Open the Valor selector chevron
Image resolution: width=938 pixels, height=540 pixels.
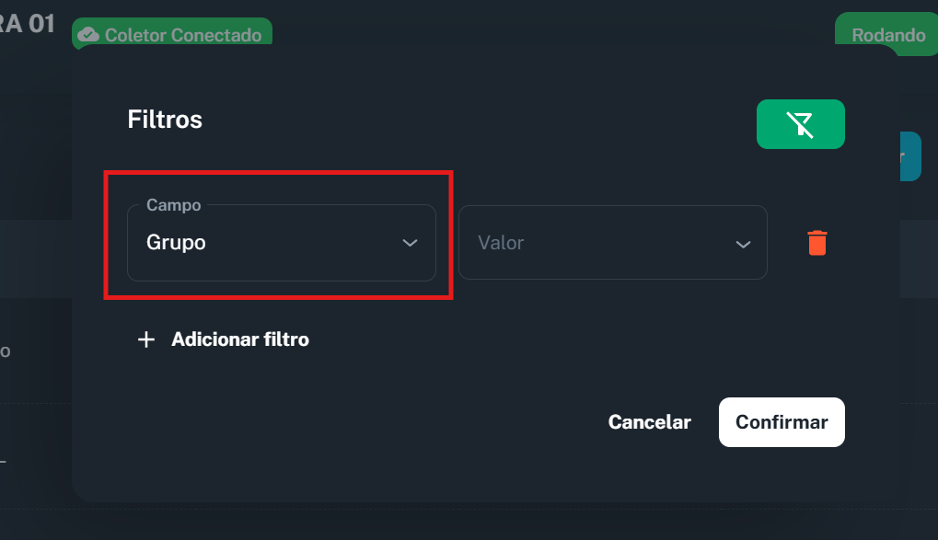(742, 243)
